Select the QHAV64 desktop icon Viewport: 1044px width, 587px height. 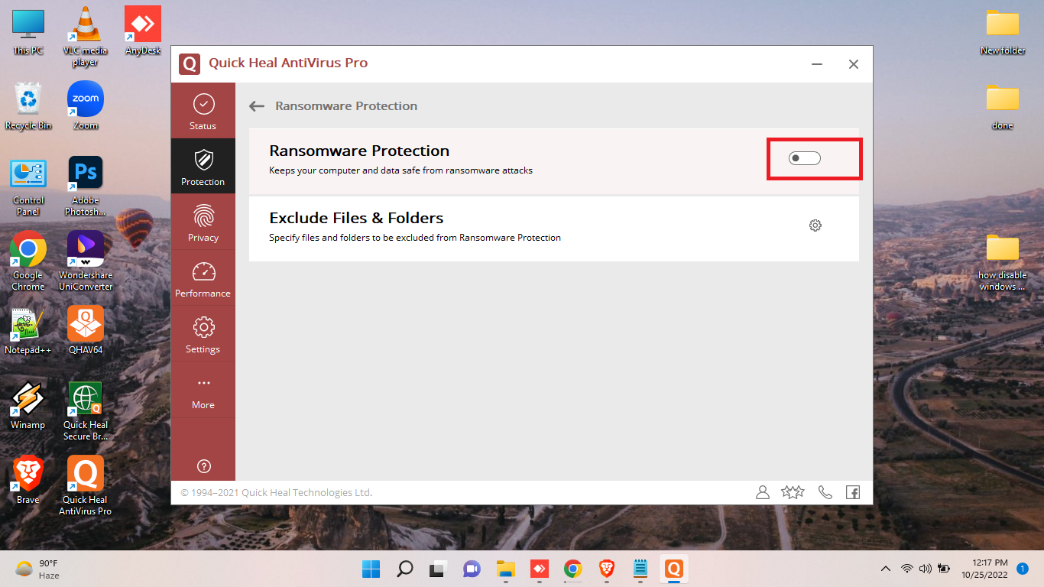pyautogui.click(x=86, y=330)
